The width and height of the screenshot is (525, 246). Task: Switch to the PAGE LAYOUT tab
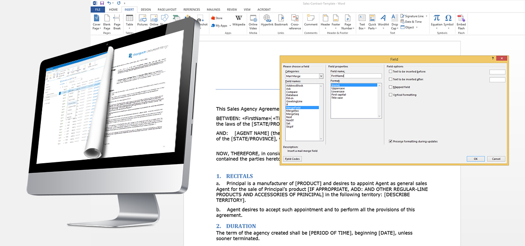168,10
